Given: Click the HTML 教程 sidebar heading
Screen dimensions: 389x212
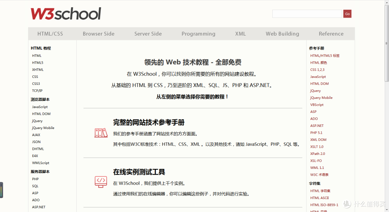Looking at the screenshot, I should tap(41, 48).
